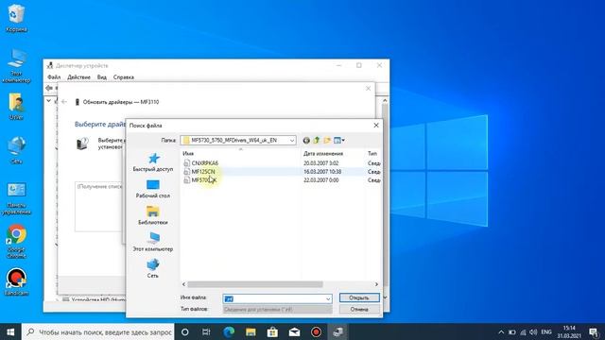Open Вид menu in Device Manager
The width and height of the screenshot is (605, 340).
[102, 77]
